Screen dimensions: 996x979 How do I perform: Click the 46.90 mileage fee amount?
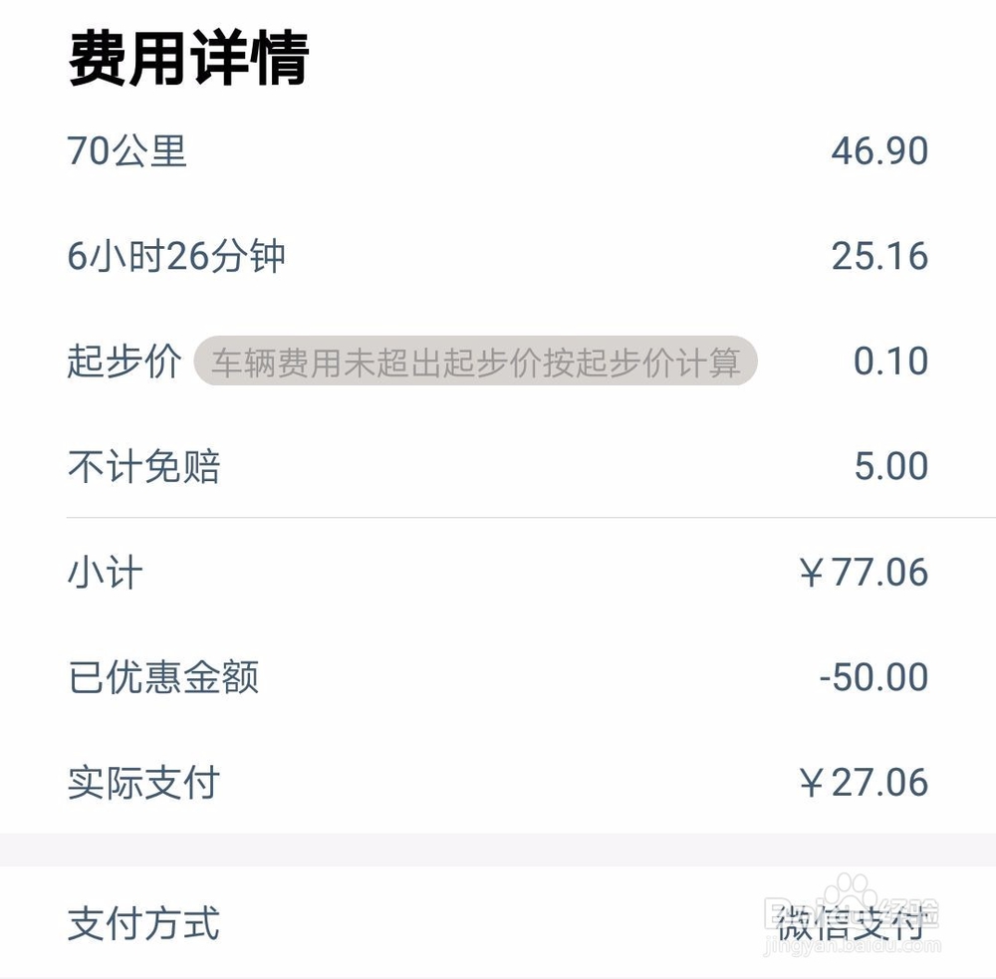[x=879, y=151]
